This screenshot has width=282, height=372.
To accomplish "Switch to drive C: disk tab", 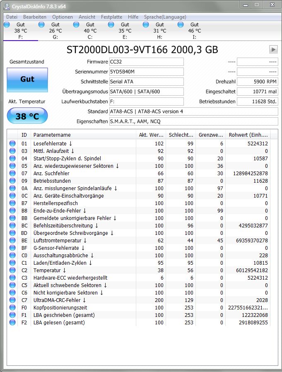I will coord(90,31).
